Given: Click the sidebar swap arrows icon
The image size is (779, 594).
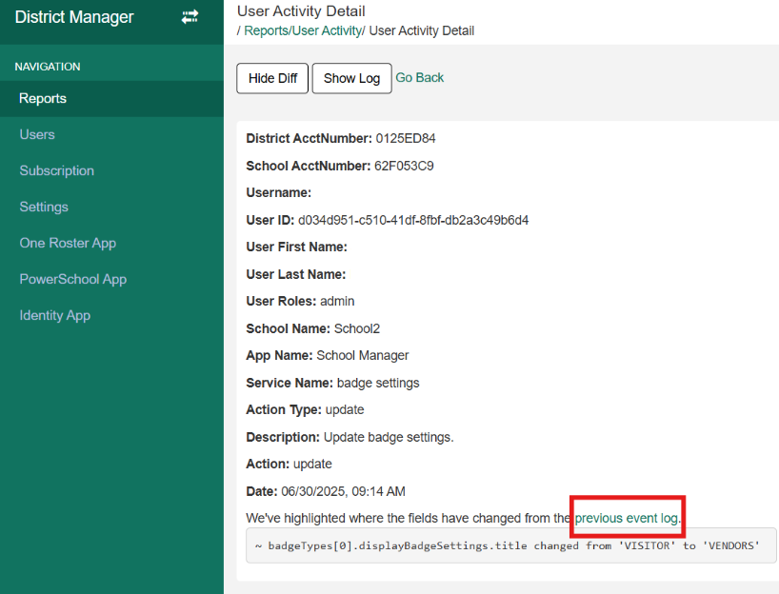Looking at the screenshot, I should (190, 17).
